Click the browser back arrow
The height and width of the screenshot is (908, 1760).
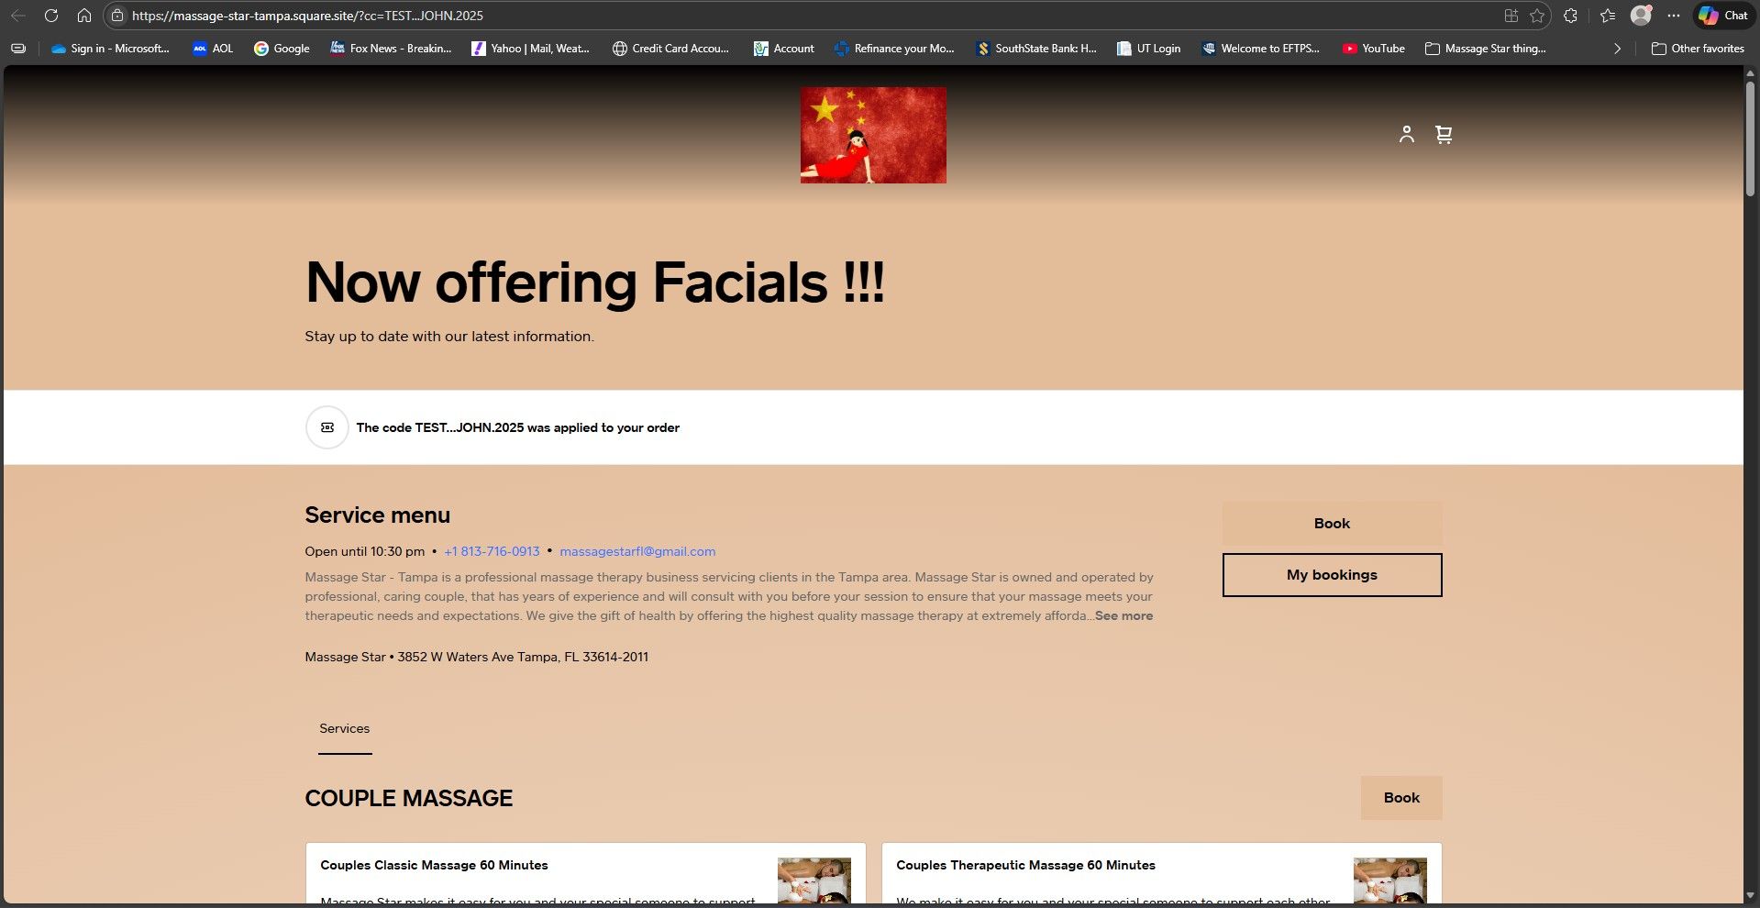pos(18,16)
